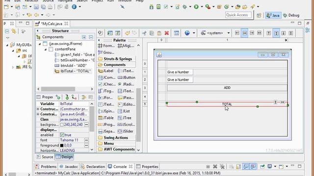Click the Test/Preview GUI icon
Viewport: 314px width, 176px height.
click(x=110, y=33)
